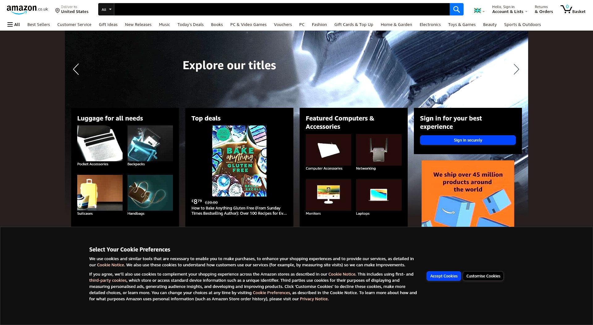The image size is (593, 325).
Task: Open Customer Service in the nav bar
Action: coord(74,24)
